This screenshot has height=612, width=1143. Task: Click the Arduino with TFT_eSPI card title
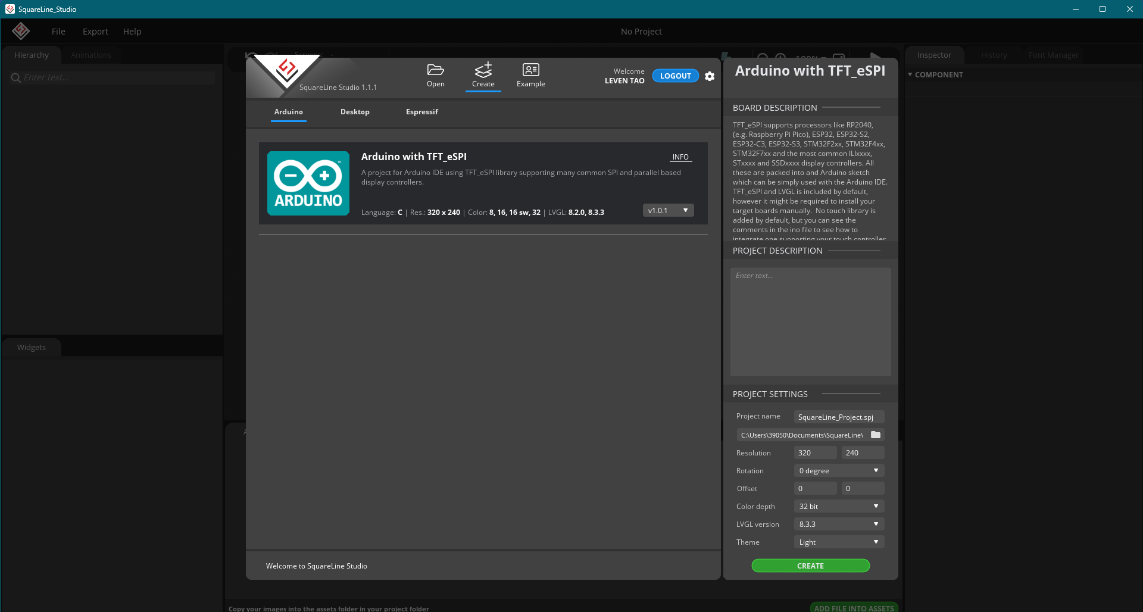point(414,157)
